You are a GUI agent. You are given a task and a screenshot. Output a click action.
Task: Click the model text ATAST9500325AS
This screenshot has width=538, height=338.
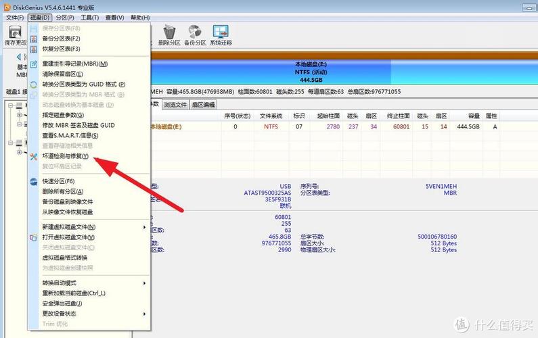pos(267,193)
